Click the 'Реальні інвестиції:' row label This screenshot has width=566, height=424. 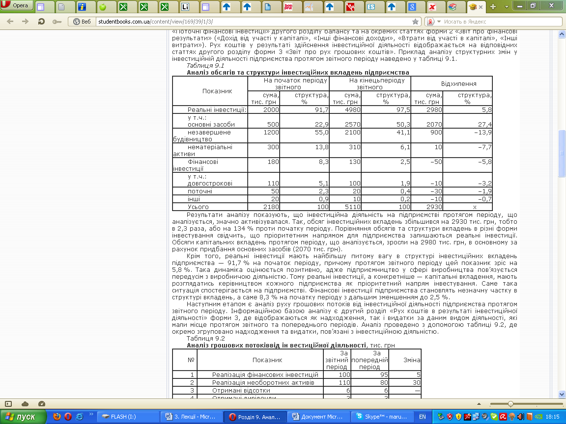tap(217, 109)
